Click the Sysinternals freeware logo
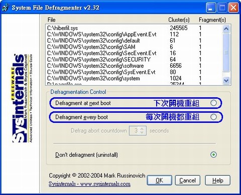Viewport: 241px width, 195px height. coord(22,98)
